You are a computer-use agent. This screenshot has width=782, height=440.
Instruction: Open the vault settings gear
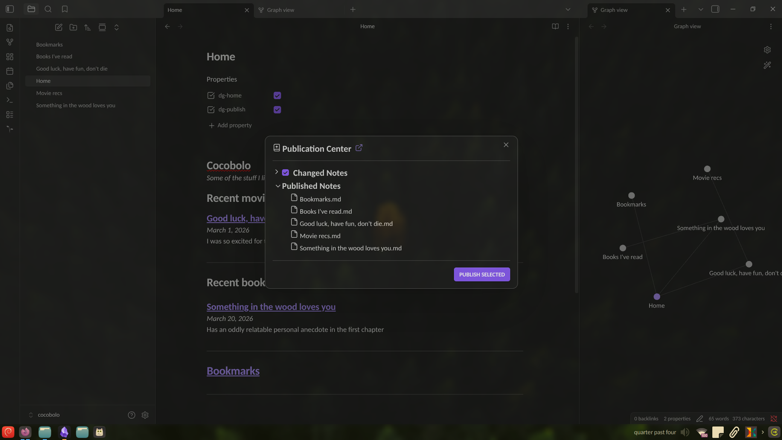[145, 415]
